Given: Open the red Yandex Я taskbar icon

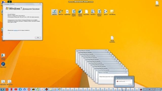Looking at the screenshot, I should 29,89.
